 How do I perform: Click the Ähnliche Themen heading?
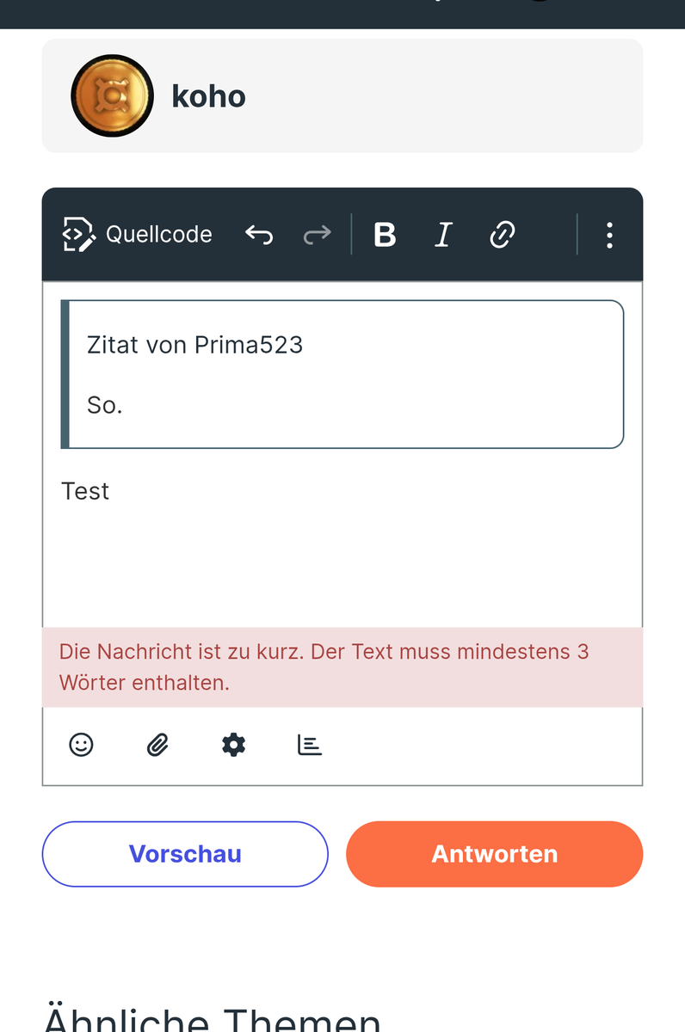212,1019
